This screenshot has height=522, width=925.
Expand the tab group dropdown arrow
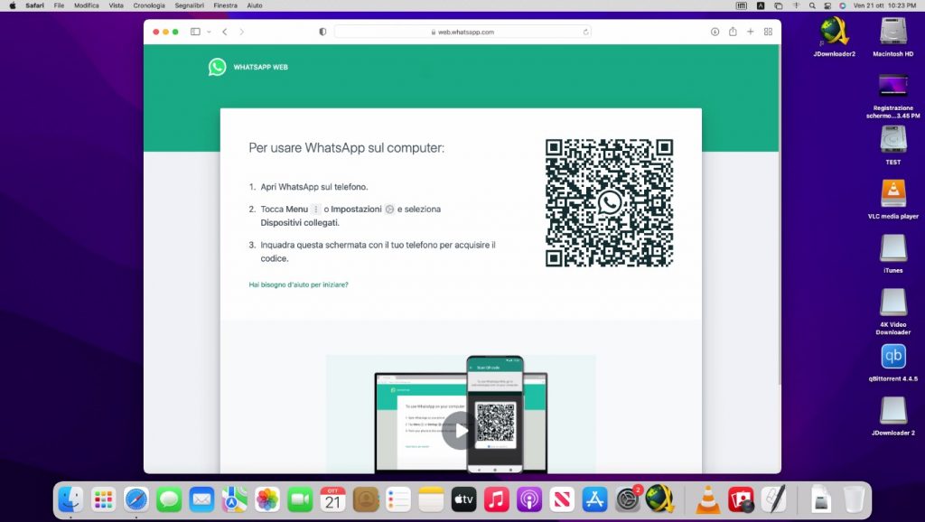209,32
